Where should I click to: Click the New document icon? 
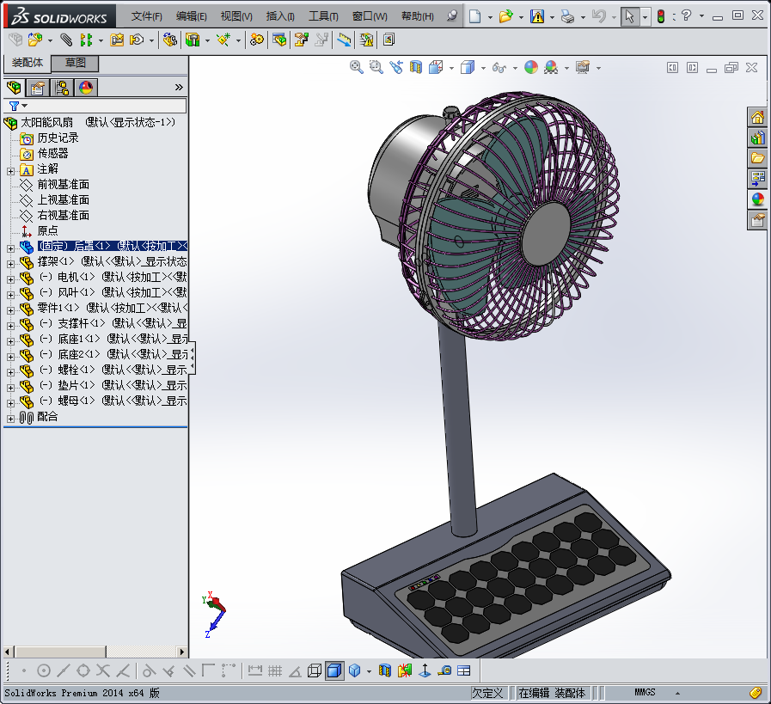(475, 16)
